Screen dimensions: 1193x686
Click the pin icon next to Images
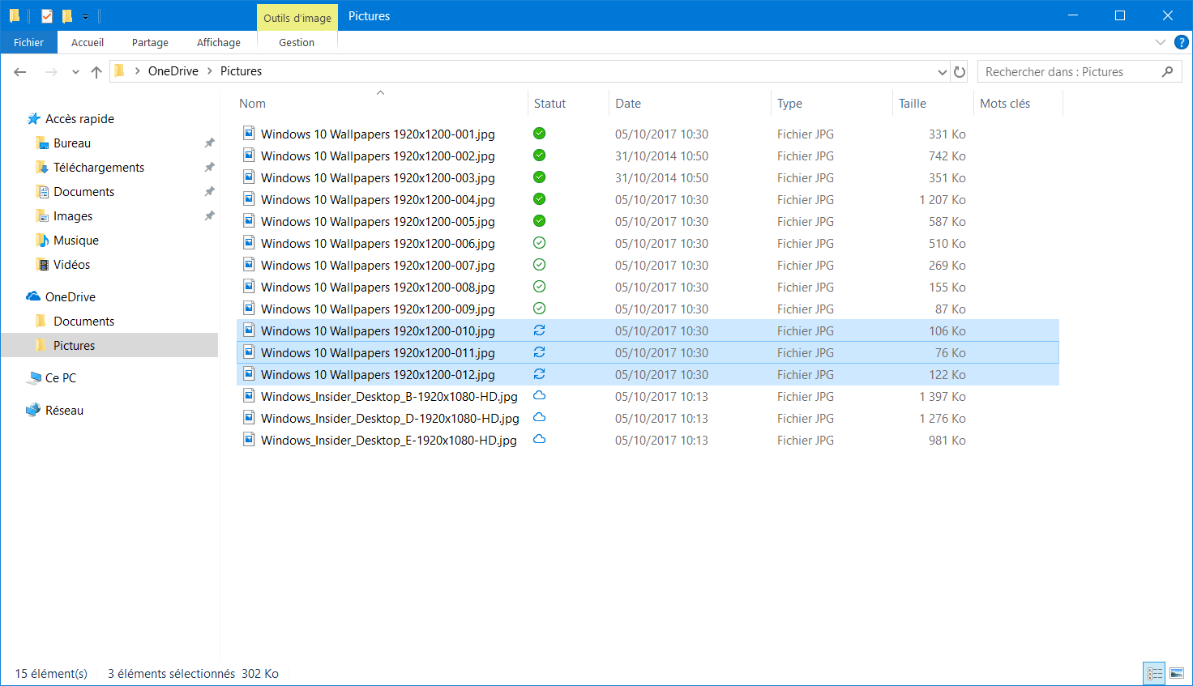[209, 216]
